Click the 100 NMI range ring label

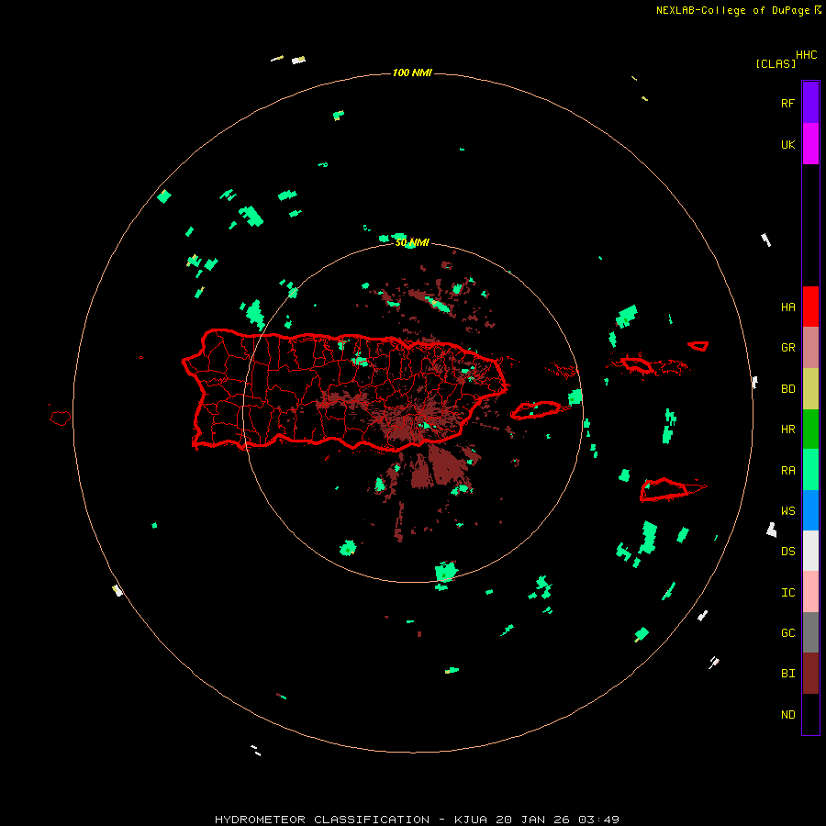pyautogui.click(x=412, y=73)
